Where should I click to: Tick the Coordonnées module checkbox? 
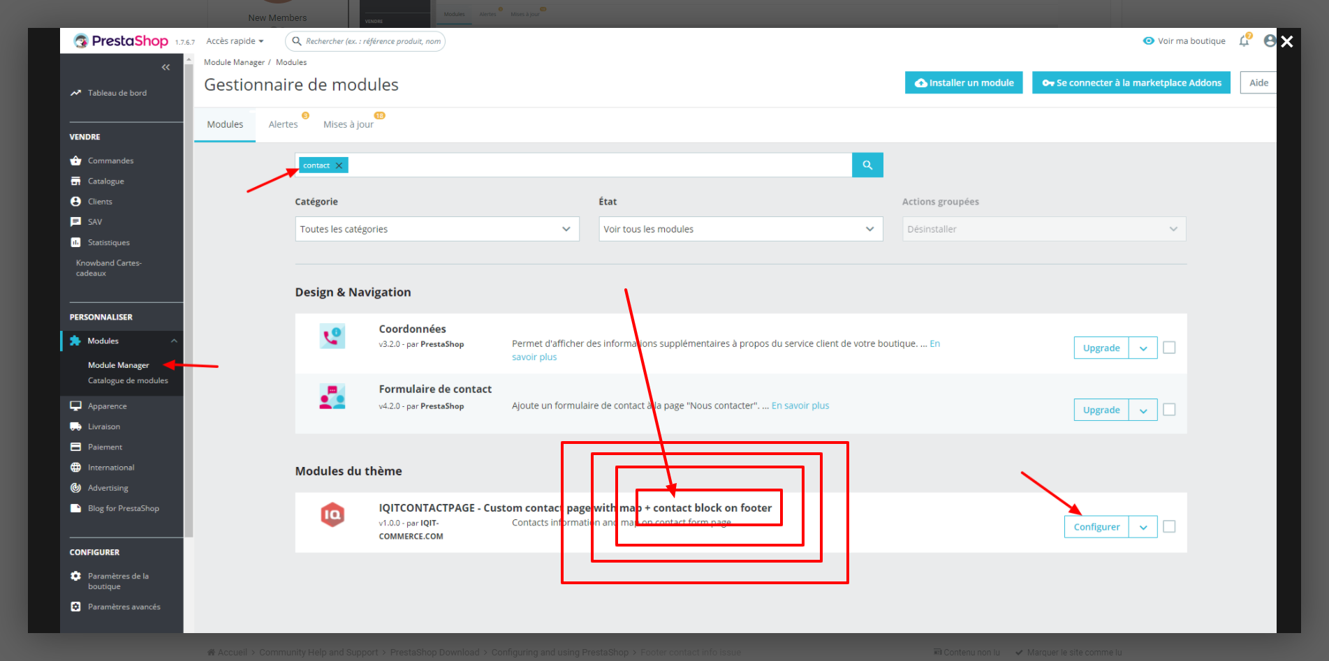pos(1169,348)
